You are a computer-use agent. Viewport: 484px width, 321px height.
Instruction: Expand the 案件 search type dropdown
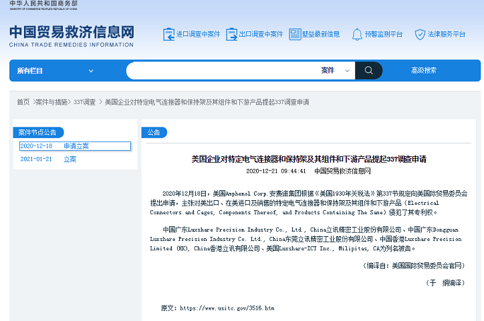point(335,70)
